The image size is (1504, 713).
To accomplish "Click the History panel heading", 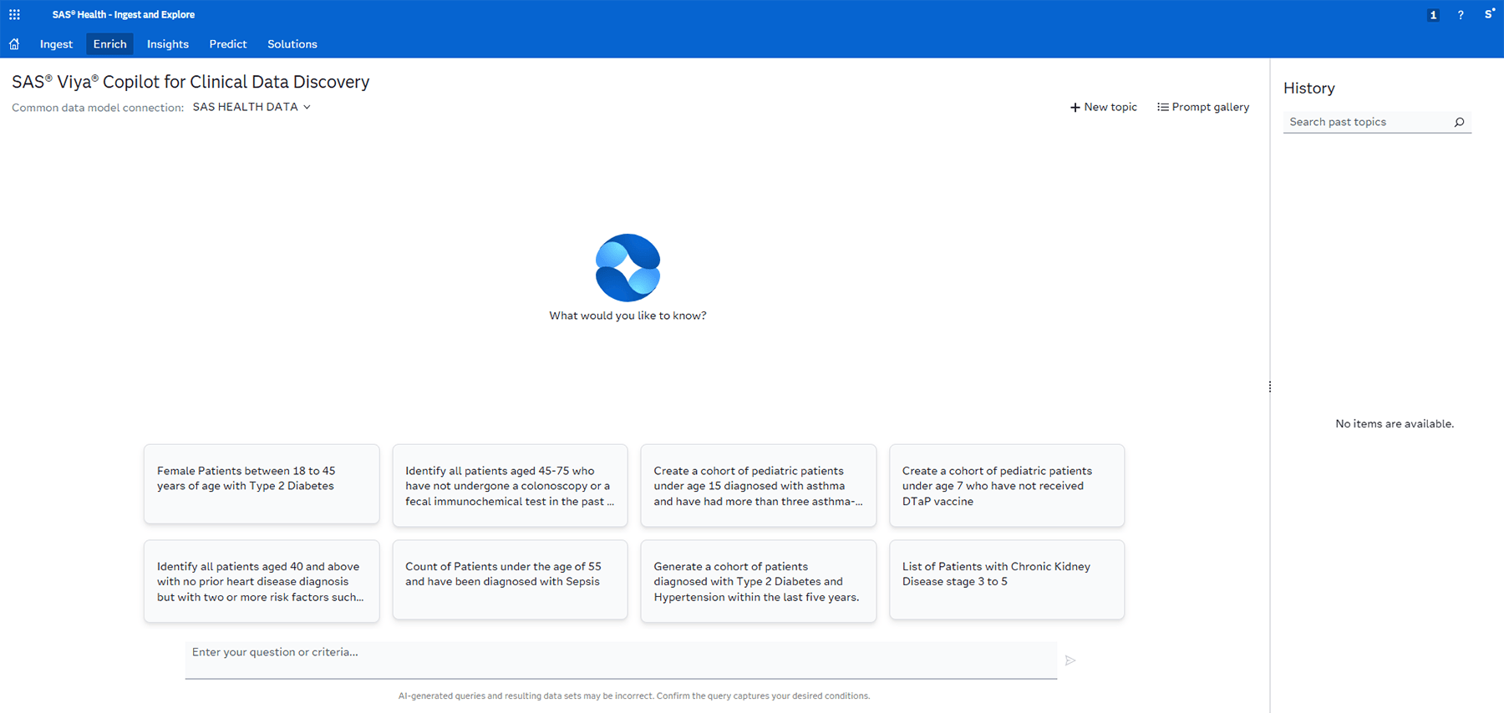I will click(x=1309, y=88).
